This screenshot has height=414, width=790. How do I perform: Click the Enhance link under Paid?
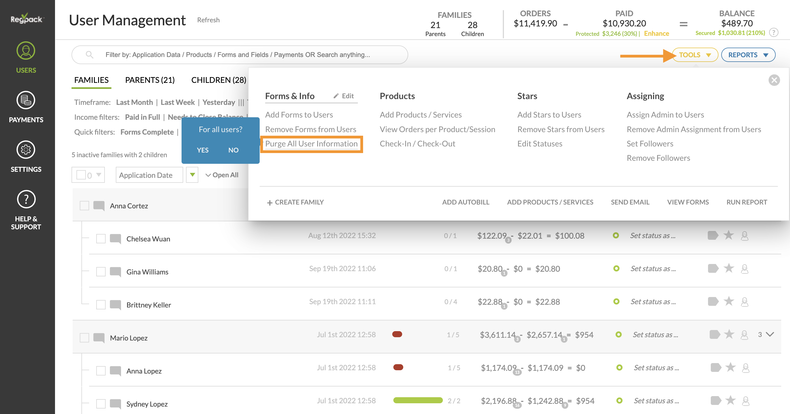click(x=656, y=34)
